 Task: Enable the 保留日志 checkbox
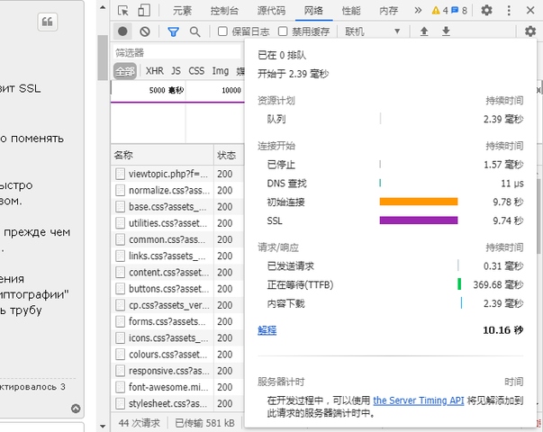[x=223, y=31]
